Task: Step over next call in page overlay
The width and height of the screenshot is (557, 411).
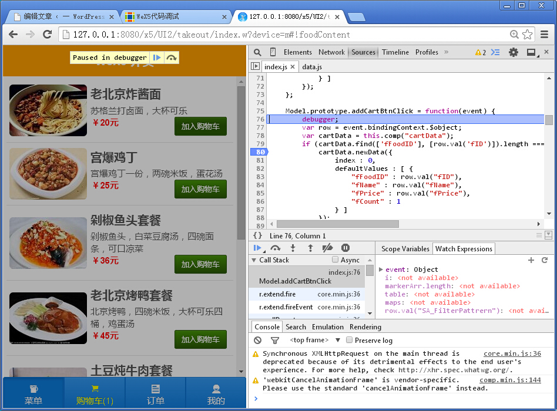Action: click(172, 58)
